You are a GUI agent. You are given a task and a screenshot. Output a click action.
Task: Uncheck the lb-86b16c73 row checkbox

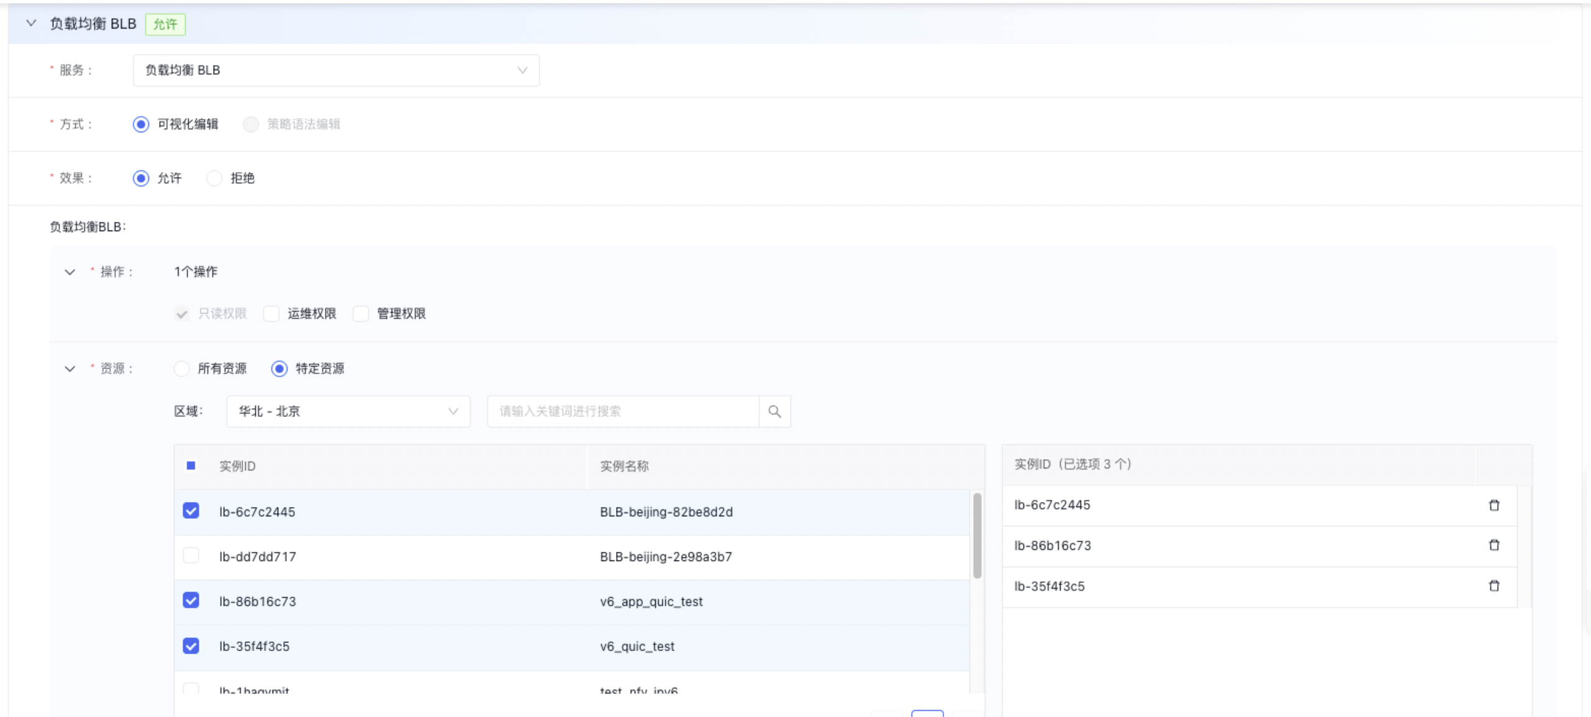tap(191, 600)
